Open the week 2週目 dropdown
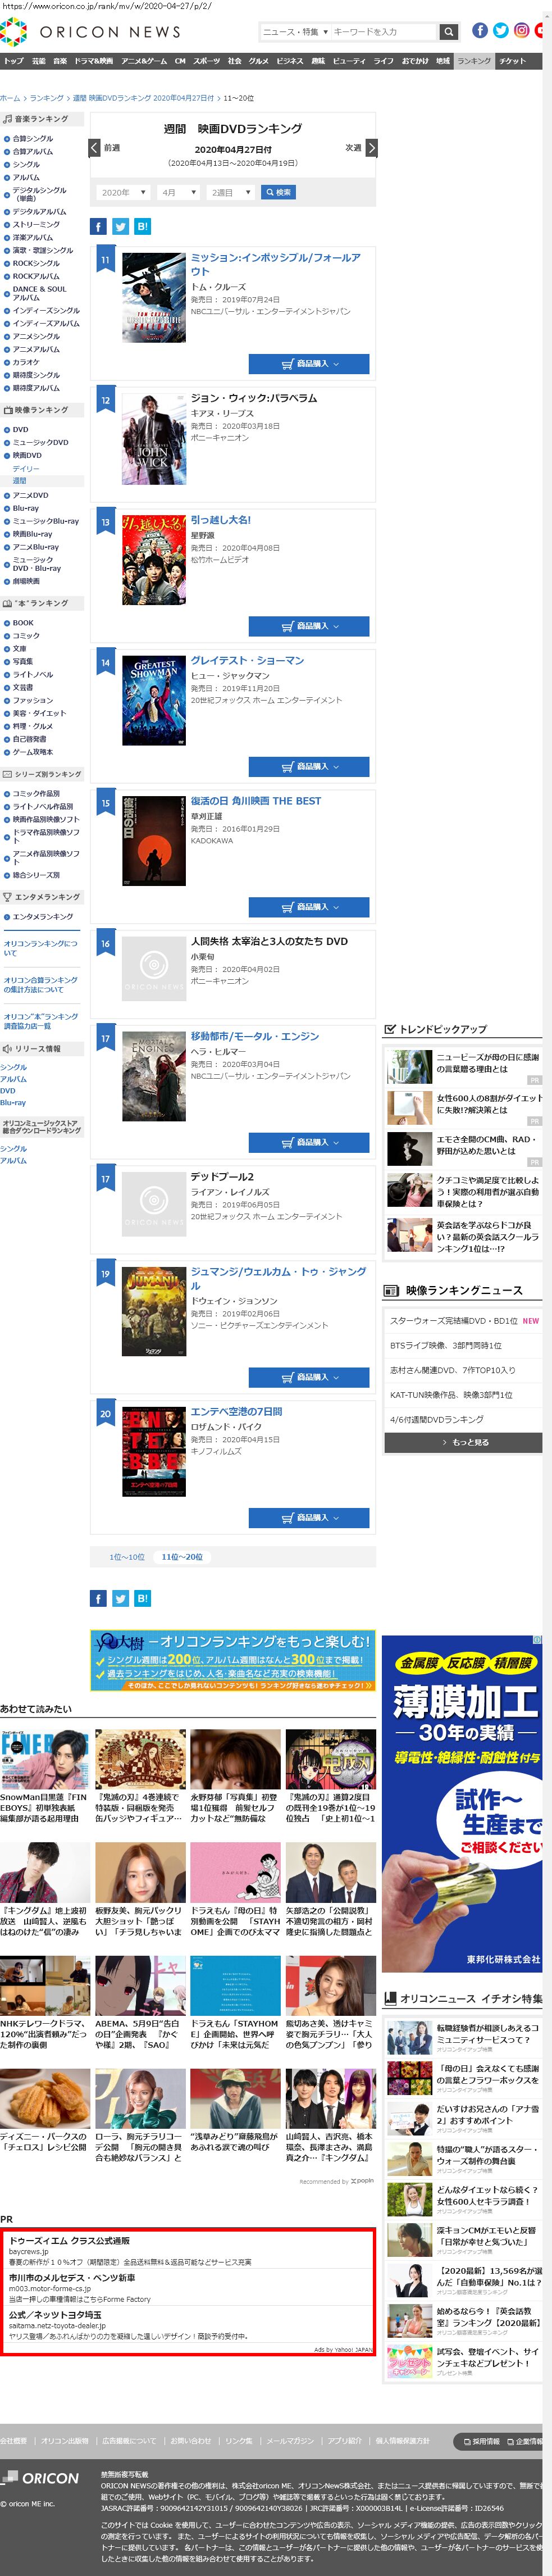Viewport: 552px width, 2576px height. tap(230, 192)
